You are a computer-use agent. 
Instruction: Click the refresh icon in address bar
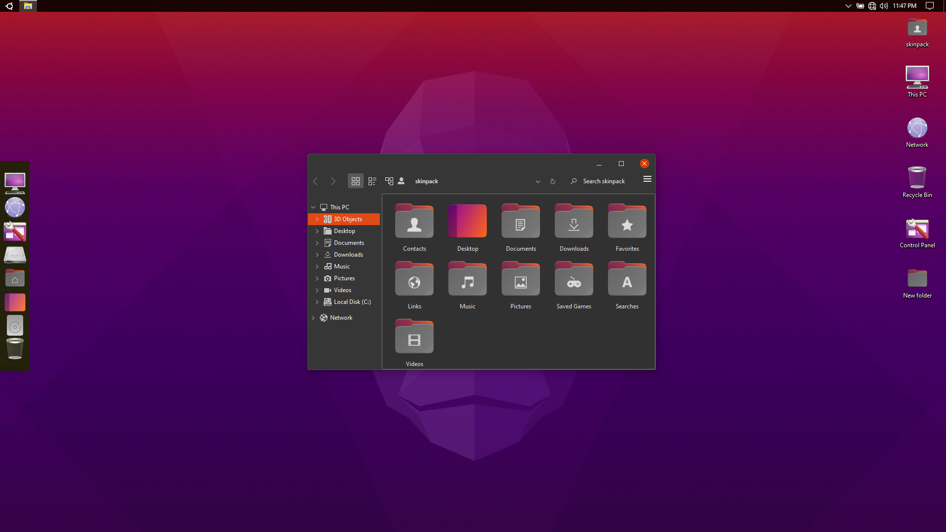pyautogui.click(x=553, y=182)
